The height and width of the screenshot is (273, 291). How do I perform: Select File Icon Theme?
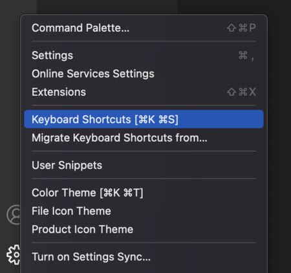144,211
